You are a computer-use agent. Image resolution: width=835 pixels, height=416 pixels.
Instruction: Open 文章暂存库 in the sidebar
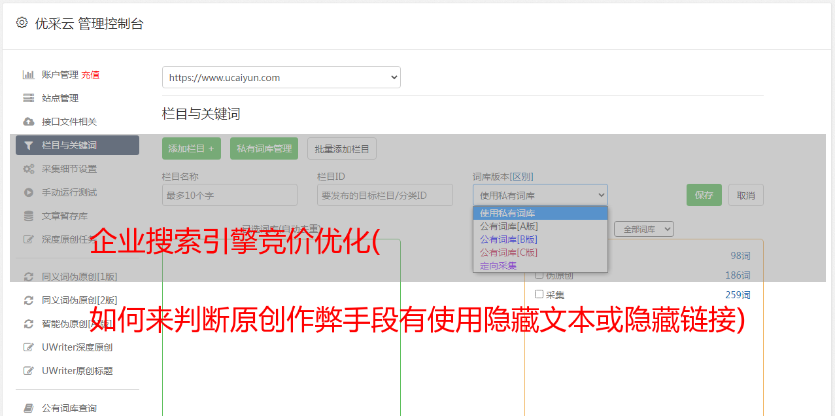65,216
